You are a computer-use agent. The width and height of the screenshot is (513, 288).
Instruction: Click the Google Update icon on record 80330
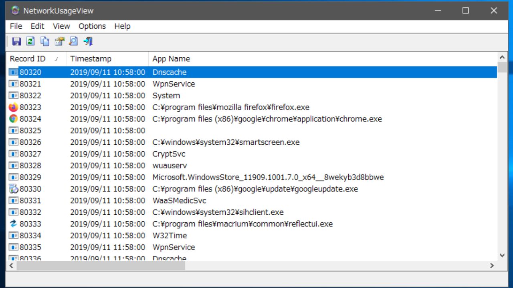pos(14,189)
